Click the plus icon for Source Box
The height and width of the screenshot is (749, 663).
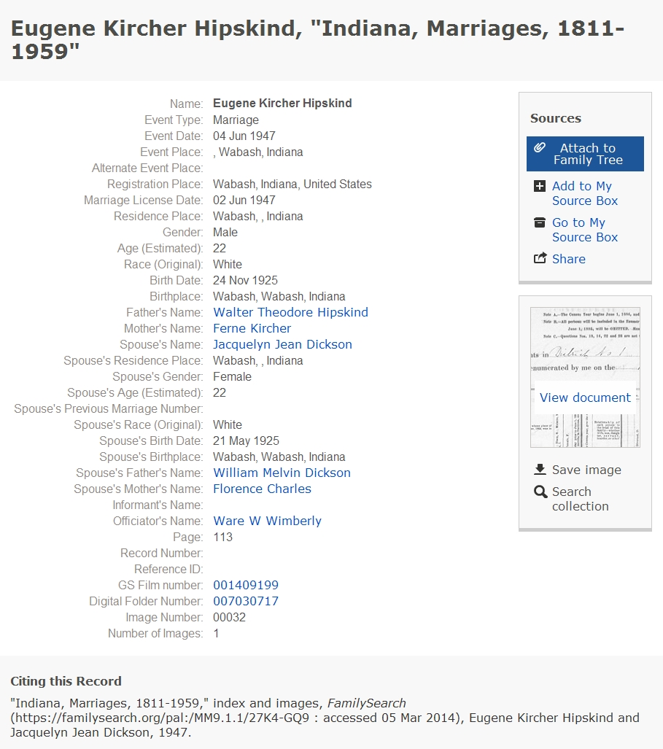[x=539, y=186]
